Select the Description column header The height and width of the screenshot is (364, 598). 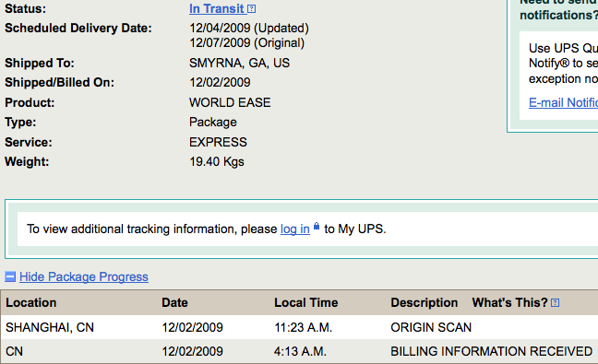(x=425, y=302)
